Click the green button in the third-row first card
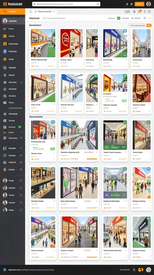Image resolution: width=154 pixels, height=275 pixels. pos(52,149)
